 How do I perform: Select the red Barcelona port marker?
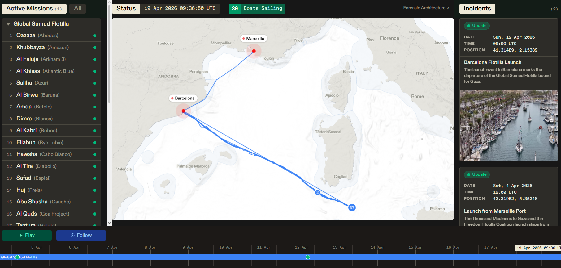coord(184,111)
